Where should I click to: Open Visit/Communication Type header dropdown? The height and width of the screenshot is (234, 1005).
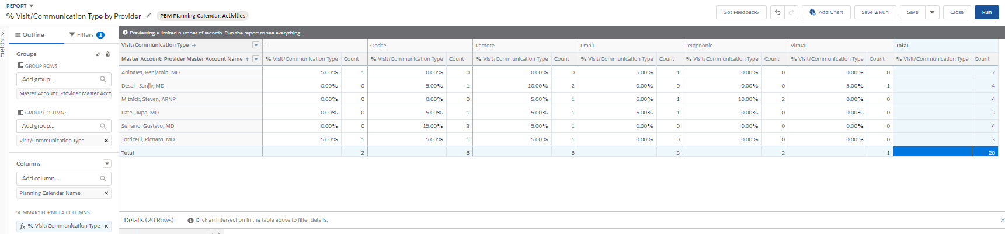tap(256, 45)
